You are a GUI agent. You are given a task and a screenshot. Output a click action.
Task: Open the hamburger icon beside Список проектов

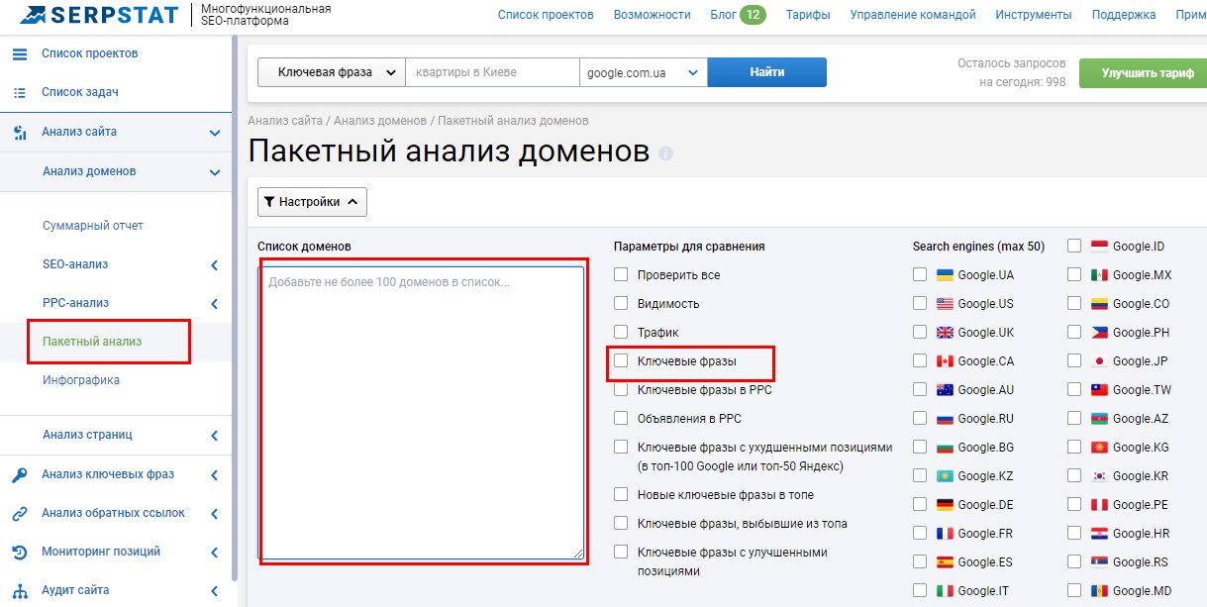tap(19, 53)
